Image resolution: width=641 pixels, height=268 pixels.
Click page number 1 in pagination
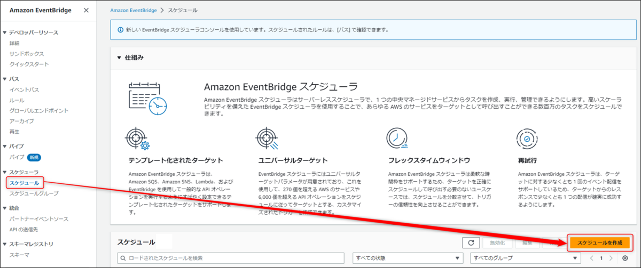click(601, 258)
